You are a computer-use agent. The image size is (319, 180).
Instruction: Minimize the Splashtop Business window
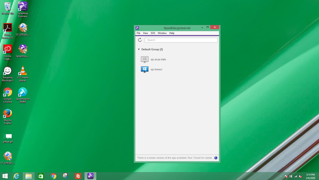coord(202,27)
